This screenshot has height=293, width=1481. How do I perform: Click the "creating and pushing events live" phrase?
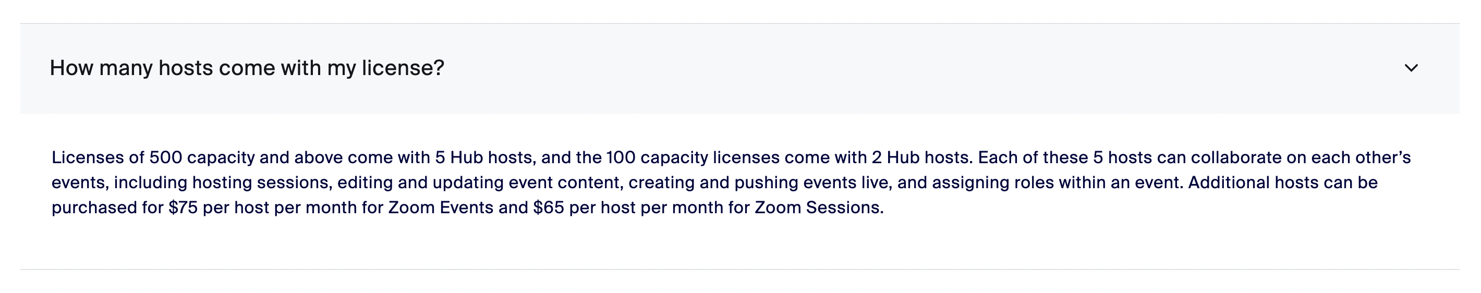(760, 182)
